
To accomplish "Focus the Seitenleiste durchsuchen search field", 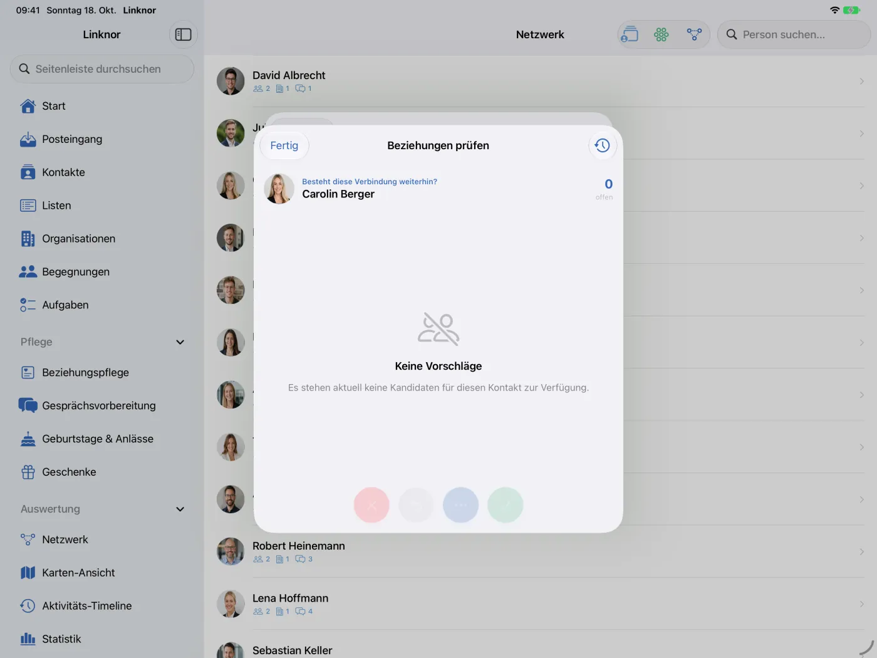I will (102, 69).
